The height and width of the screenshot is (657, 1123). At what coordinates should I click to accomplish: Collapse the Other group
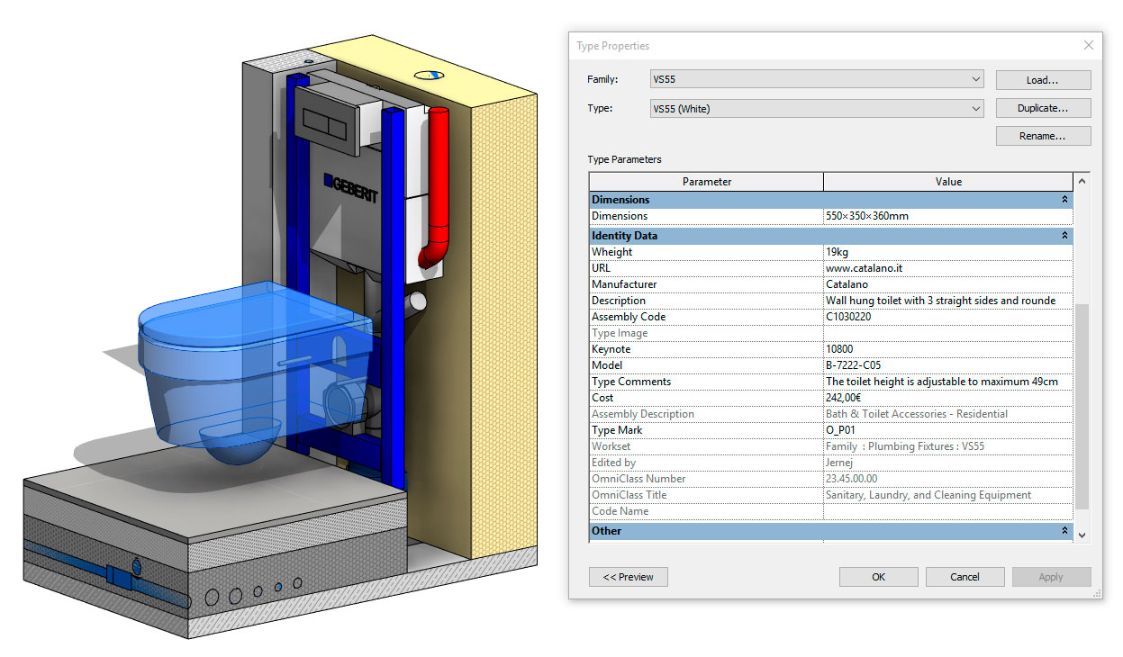pos(1064,531)
